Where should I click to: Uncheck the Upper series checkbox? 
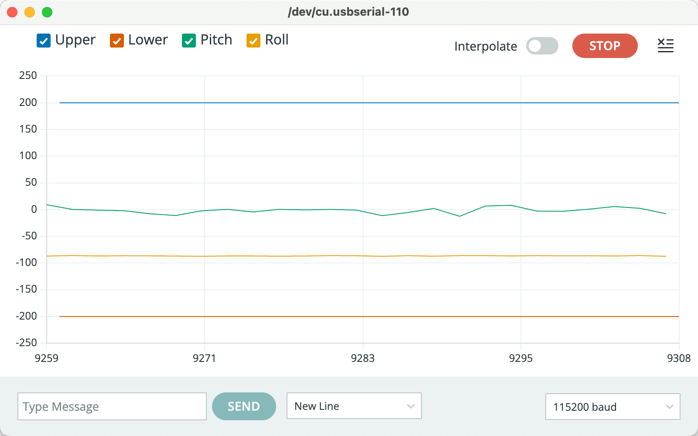click(x=44, y=41)
